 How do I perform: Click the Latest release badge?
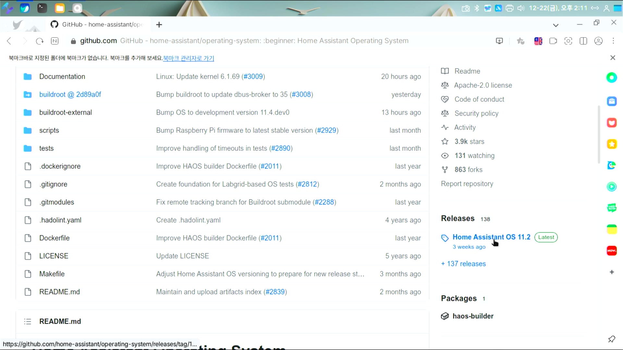546,237
